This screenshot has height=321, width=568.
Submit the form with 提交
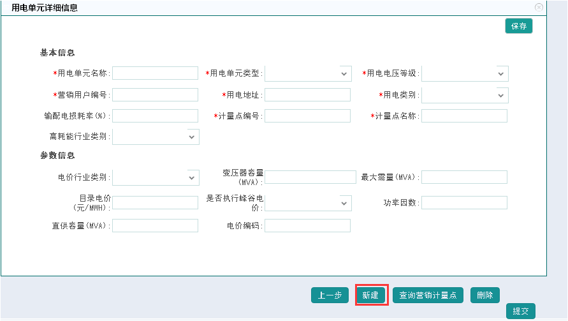(x=520, y=311)
